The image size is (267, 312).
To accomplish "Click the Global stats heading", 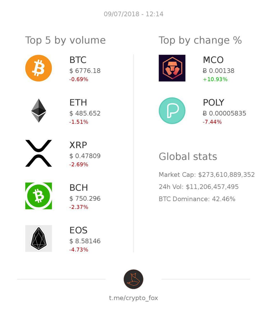I will [x=188, y=157].
